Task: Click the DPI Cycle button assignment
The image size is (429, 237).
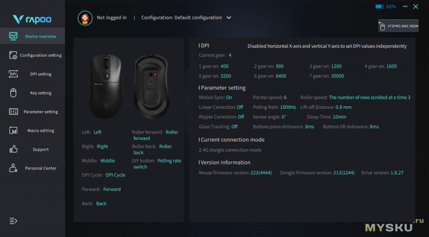Action: (x=115, y=175)
